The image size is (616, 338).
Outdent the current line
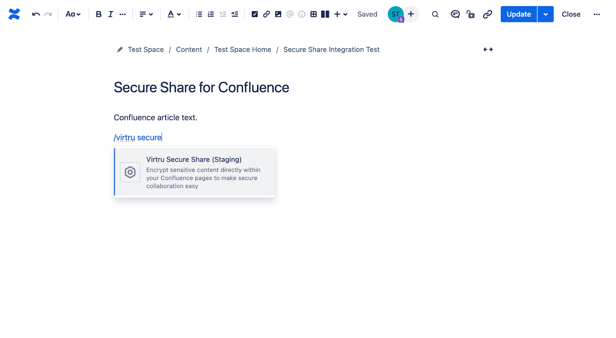pos(223,14)
